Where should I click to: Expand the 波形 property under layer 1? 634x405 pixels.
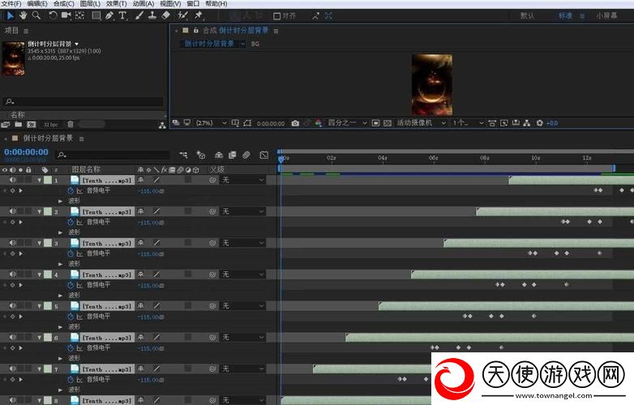(x=60, y=201)
